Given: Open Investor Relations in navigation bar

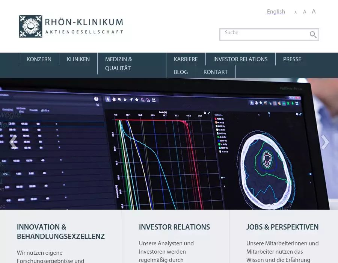Looking at the screenshot, I should pos(240,59).
